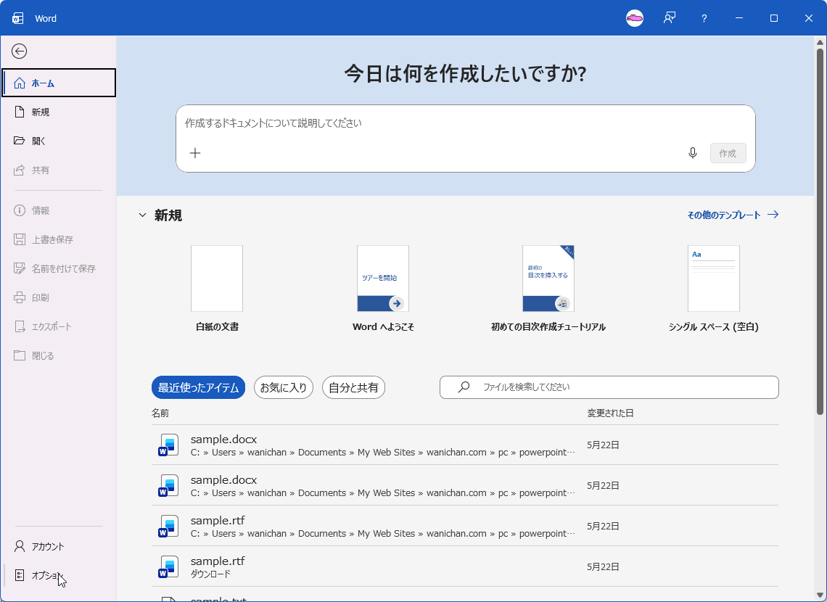This screenshot has width=827, height=602.
Task: Click the back arrow circle icon
Action: click(x=19, y=51)
